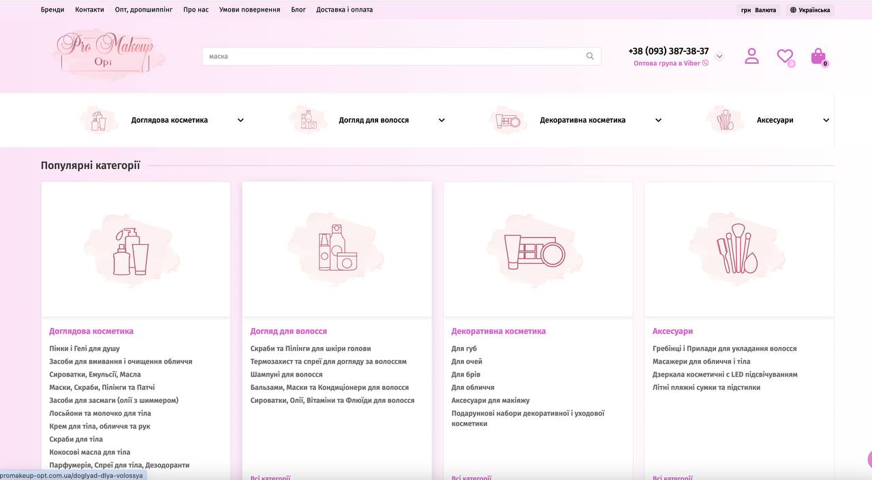The image size is (872, 480).
Task: Open the Для губ category link
Action: (465, 348)
